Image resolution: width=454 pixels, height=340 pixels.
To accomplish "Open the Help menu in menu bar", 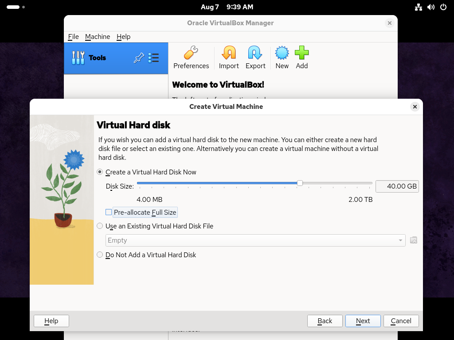I will 123,37.
